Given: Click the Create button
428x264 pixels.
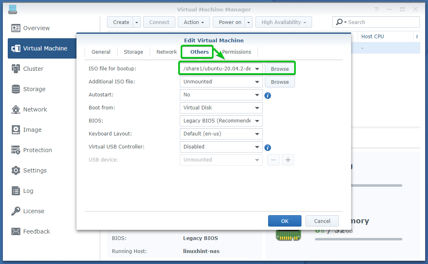Looking at the screenshot, I should coord(120,22).
